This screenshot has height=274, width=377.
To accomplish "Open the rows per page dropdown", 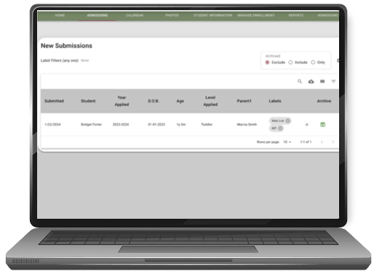I will [x=287, y=142].
